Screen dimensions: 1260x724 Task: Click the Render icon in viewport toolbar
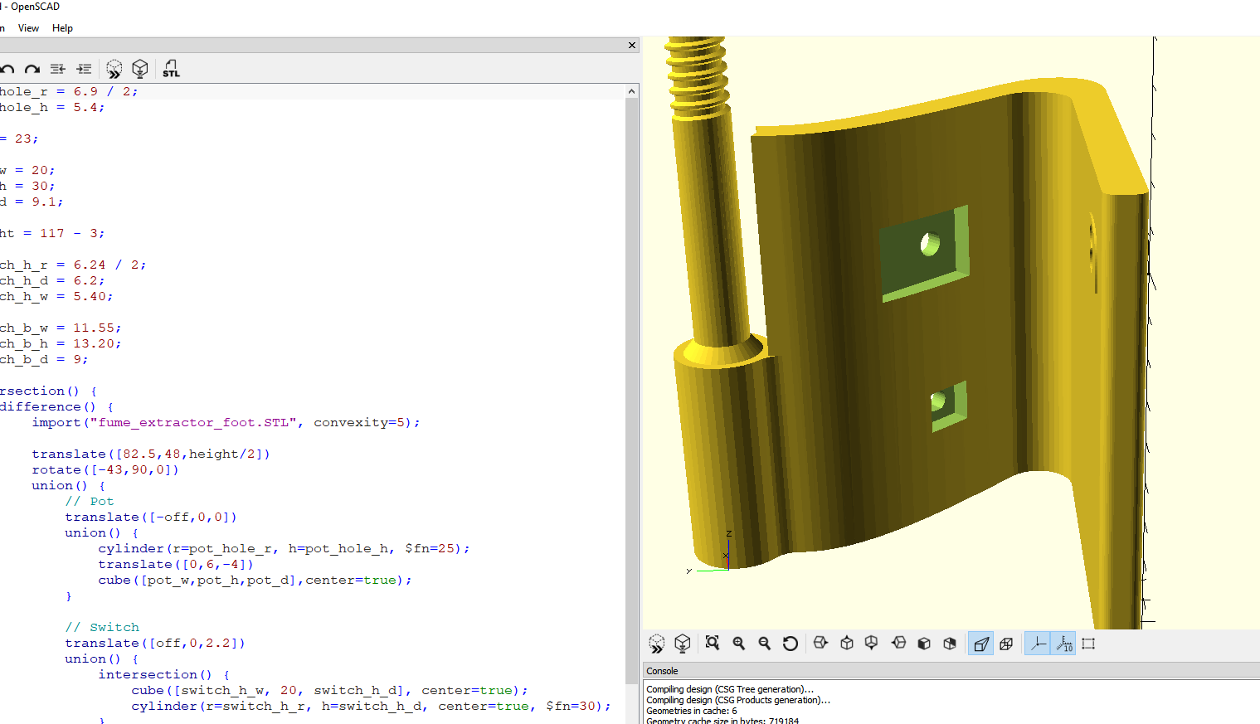[683, 644]
